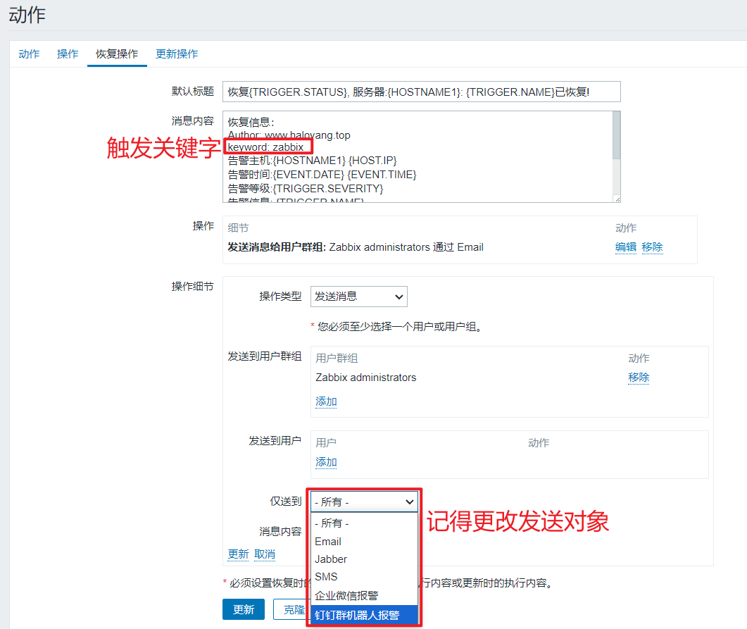Click the 仅送到 field label
Screen dimensions: 747x629
[286, 502]
